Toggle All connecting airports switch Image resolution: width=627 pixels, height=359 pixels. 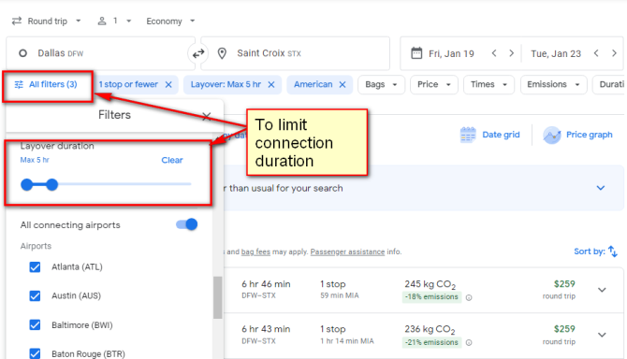click(x=187, y=224)
